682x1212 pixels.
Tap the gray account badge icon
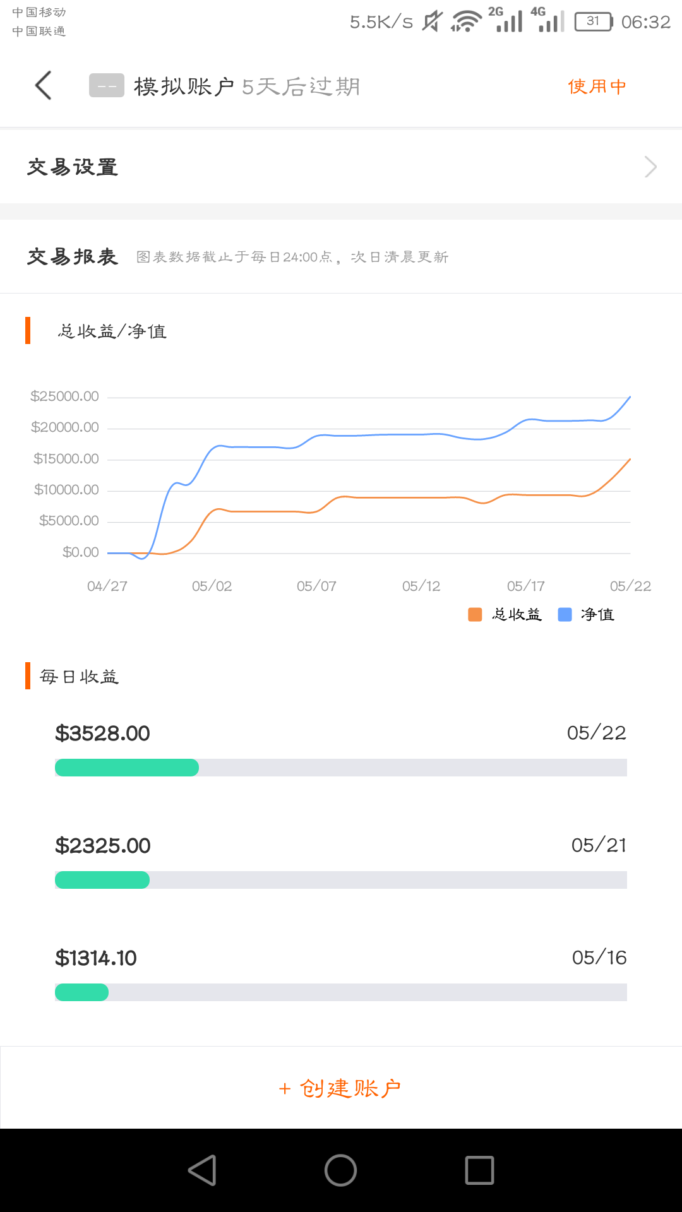107,86
